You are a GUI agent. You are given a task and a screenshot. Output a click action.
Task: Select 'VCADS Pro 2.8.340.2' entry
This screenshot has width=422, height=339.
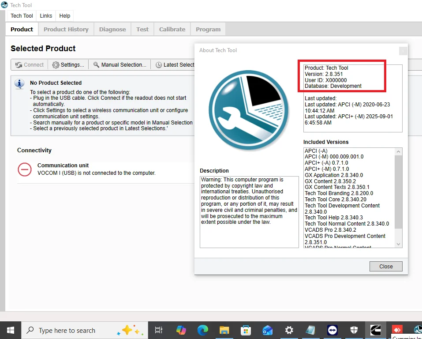330,230
